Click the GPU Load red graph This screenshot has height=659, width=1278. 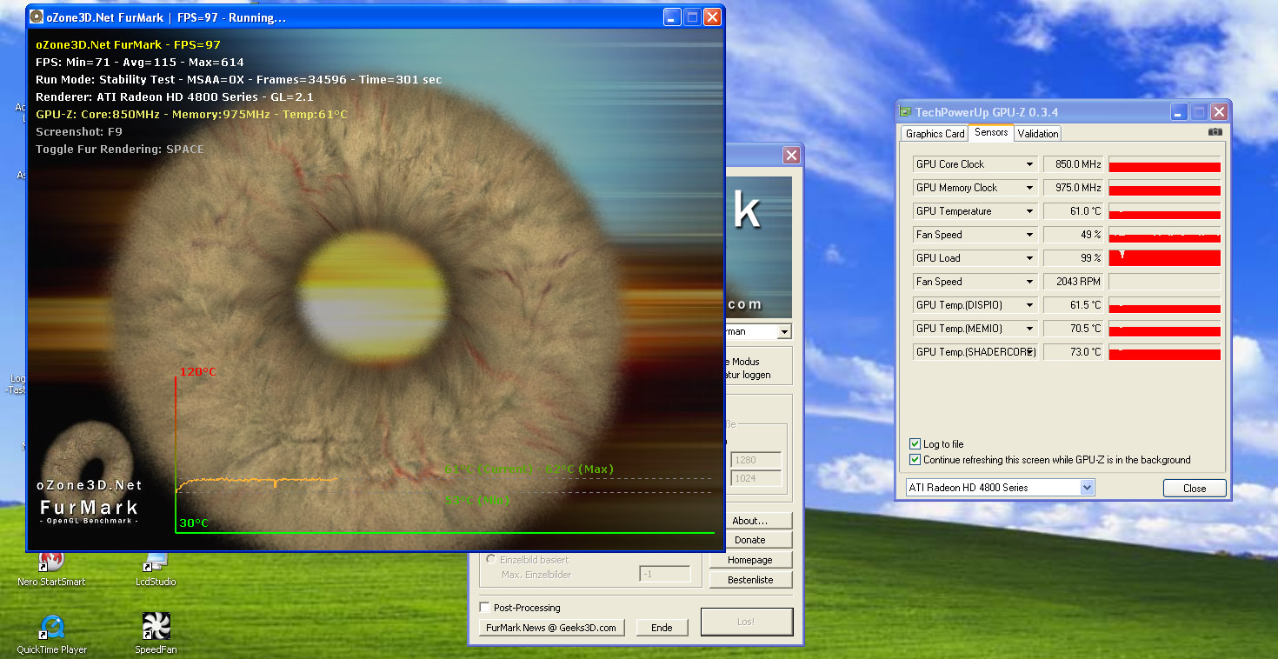[x=1164, y=258]
